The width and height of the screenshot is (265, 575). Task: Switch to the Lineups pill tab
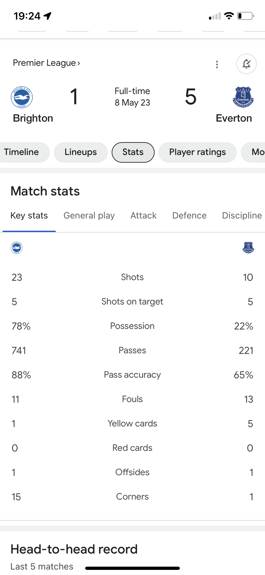81,152
